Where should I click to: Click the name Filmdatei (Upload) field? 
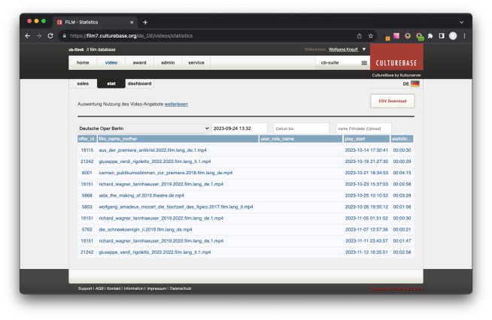point(363,128)
